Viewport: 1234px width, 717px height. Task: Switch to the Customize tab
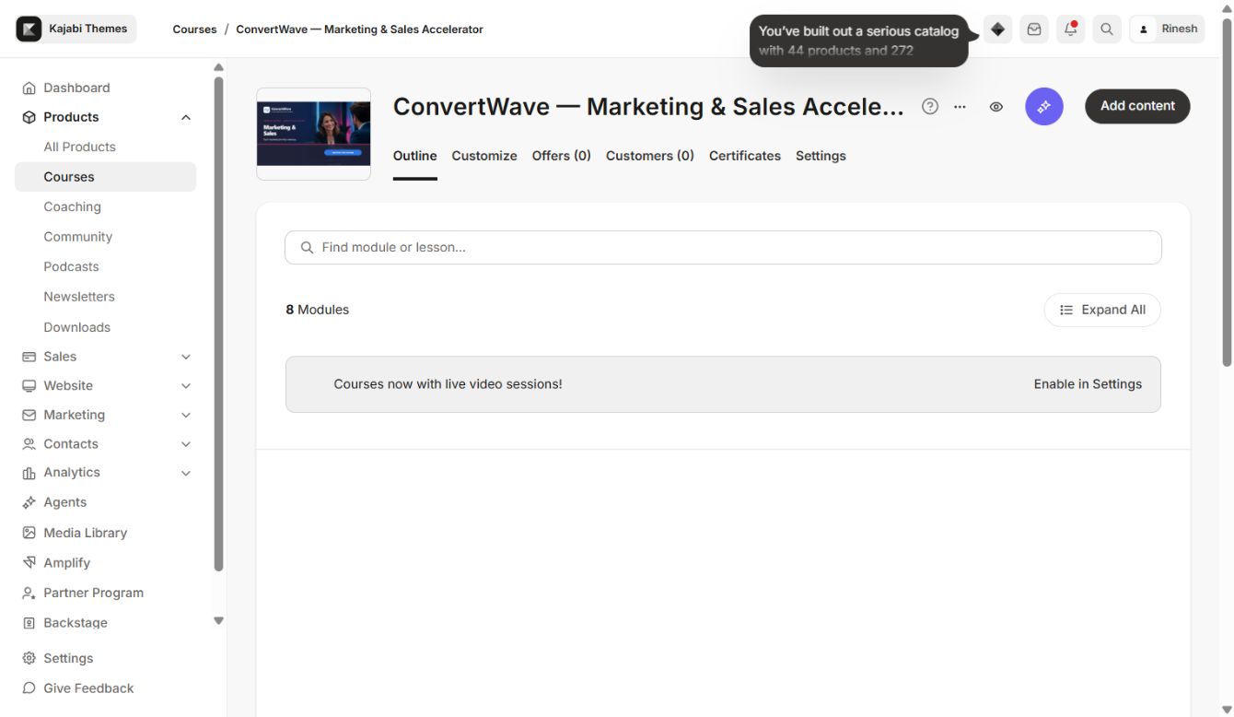tap(484, 156)
